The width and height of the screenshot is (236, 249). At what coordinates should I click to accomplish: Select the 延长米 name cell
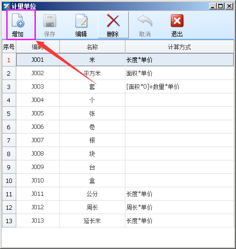click(92, 221)
